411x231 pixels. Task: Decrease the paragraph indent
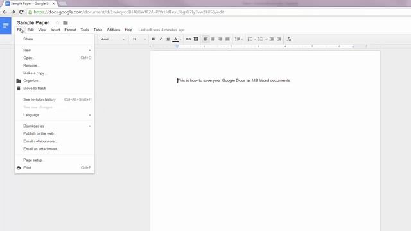coord(272,39)
